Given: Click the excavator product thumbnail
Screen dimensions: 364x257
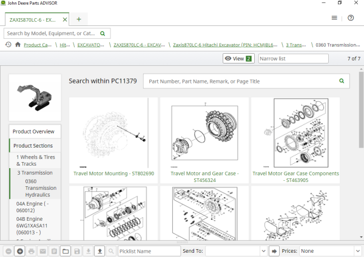Looking at the screenshot, I should tap(35, 97).
